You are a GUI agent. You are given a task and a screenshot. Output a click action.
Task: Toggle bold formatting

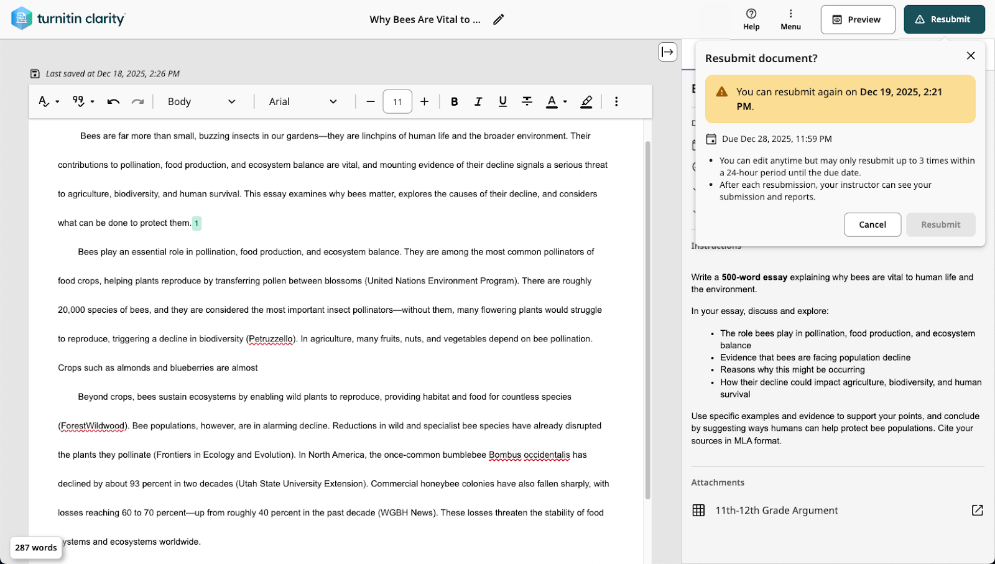(454, 101)
